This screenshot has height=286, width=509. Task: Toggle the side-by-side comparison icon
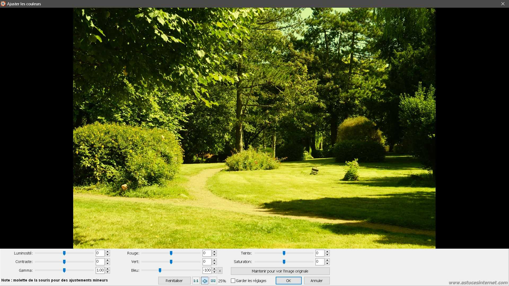point(213,281)
